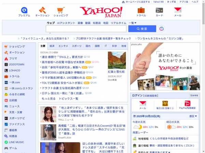Open the Card icon in header
The width and height of the screenshot is (205, 153).
pyautogui.click(x=159, y=10)
